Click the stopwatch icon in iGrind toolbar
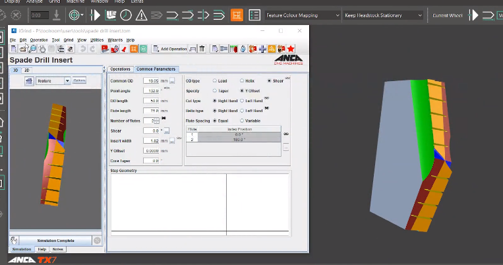 (x=42, y=49)
